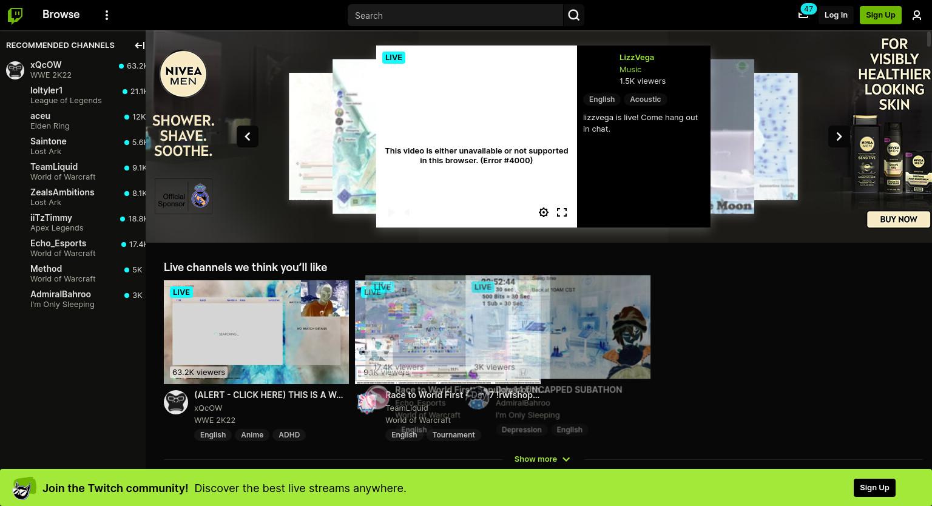
Task: Open WWE 2K22 category under xQcOW card
Action: [215, 420]
